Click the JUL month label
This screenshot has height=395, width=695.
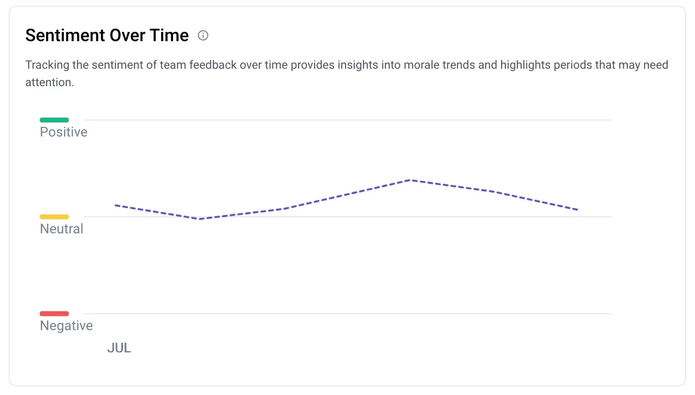(119, 348)
